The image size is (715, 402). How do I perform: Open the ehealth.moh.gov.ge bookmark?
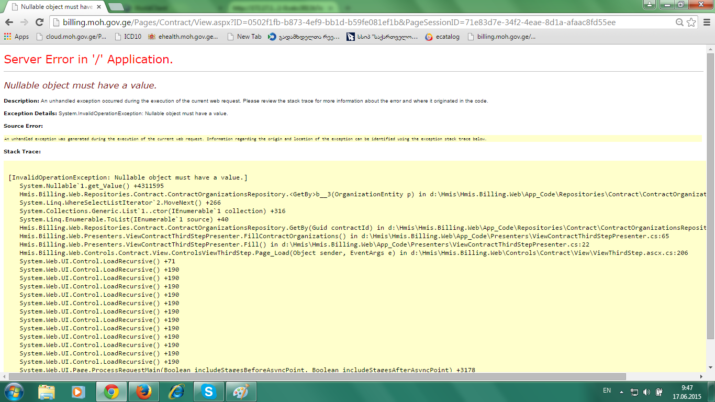click(183, 37)
